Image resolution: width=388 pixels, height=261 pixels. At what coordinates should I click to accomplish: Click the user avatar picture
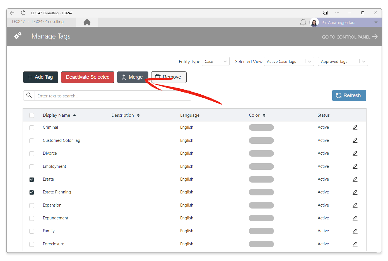click(x=314, y=22)
